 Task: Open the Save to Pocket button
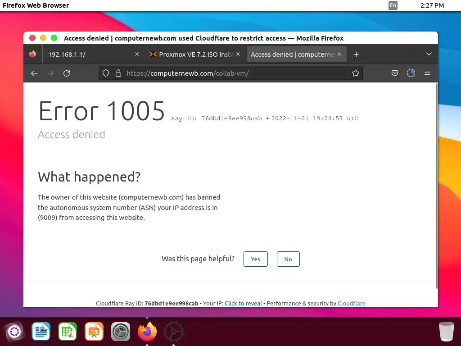tap(394, 73)
